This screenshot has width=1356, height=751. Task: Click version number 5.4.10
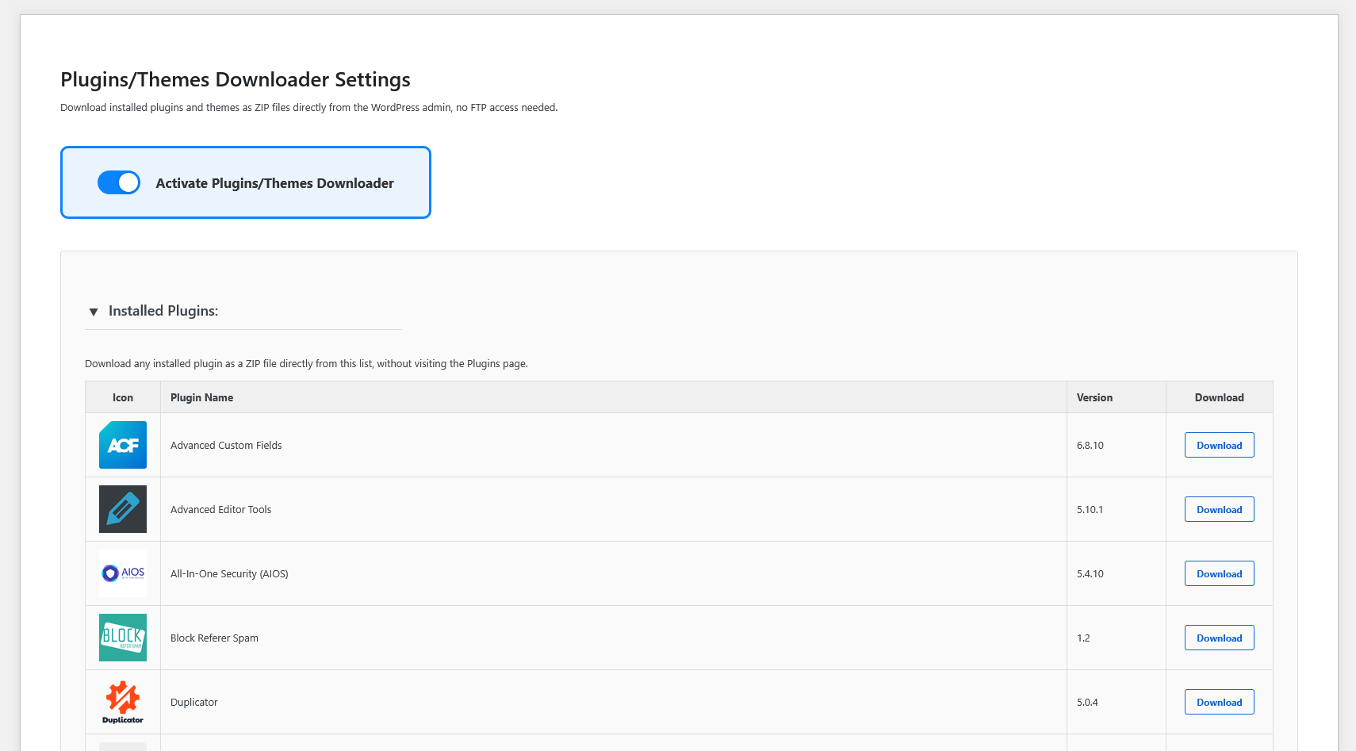[1090, 573]
